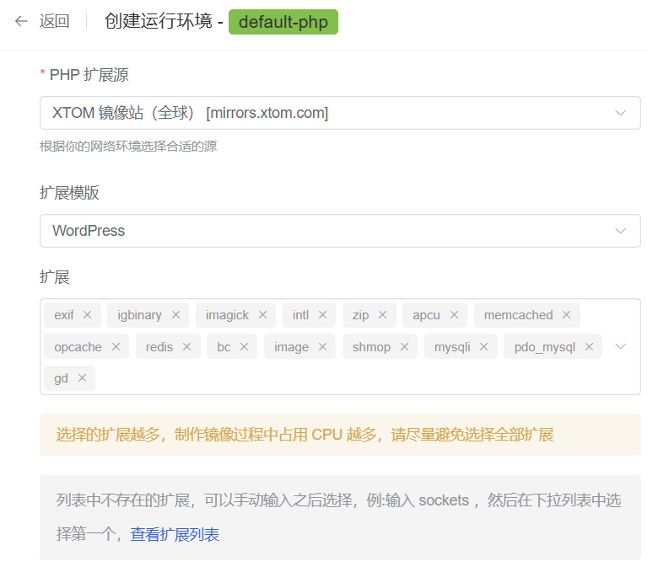Click the apcu tag label
Viewport: 647px width, 572px height.
tap(426, 315)
